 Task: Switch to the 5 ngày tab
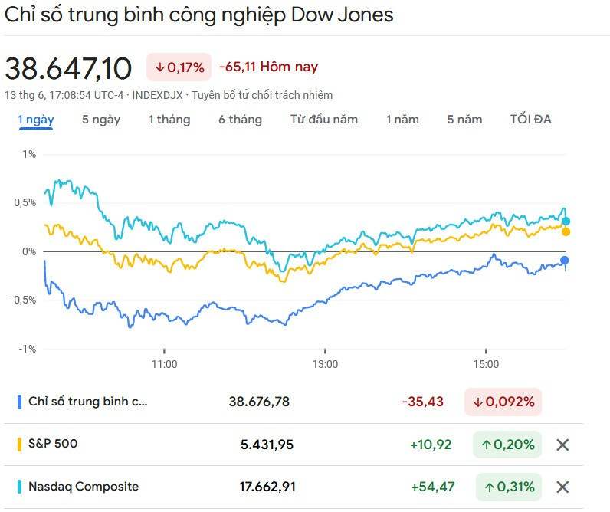click(101, 120)
